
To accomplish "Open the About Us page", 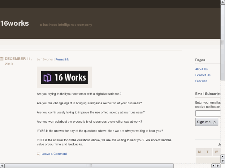I will pos(201,69).
